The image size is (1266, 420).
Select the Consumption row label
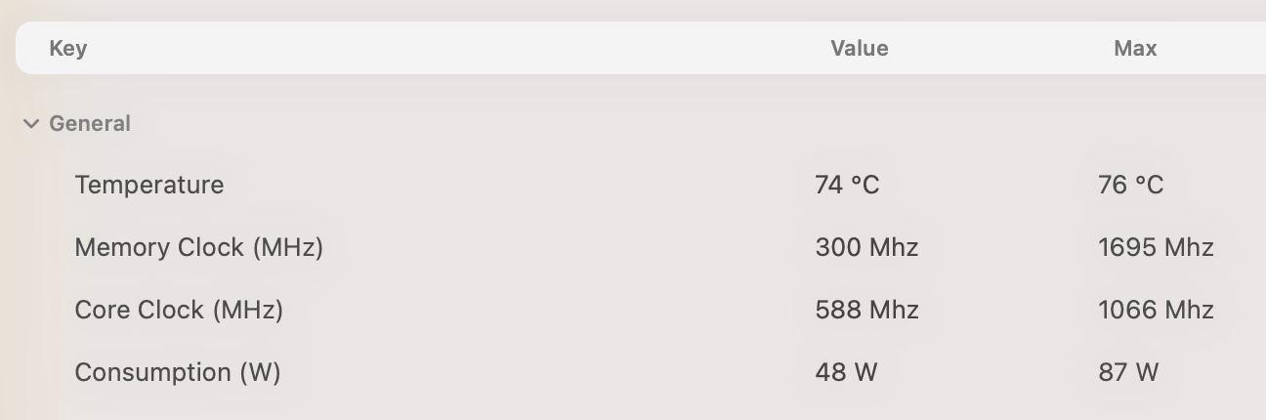(178, 373)
